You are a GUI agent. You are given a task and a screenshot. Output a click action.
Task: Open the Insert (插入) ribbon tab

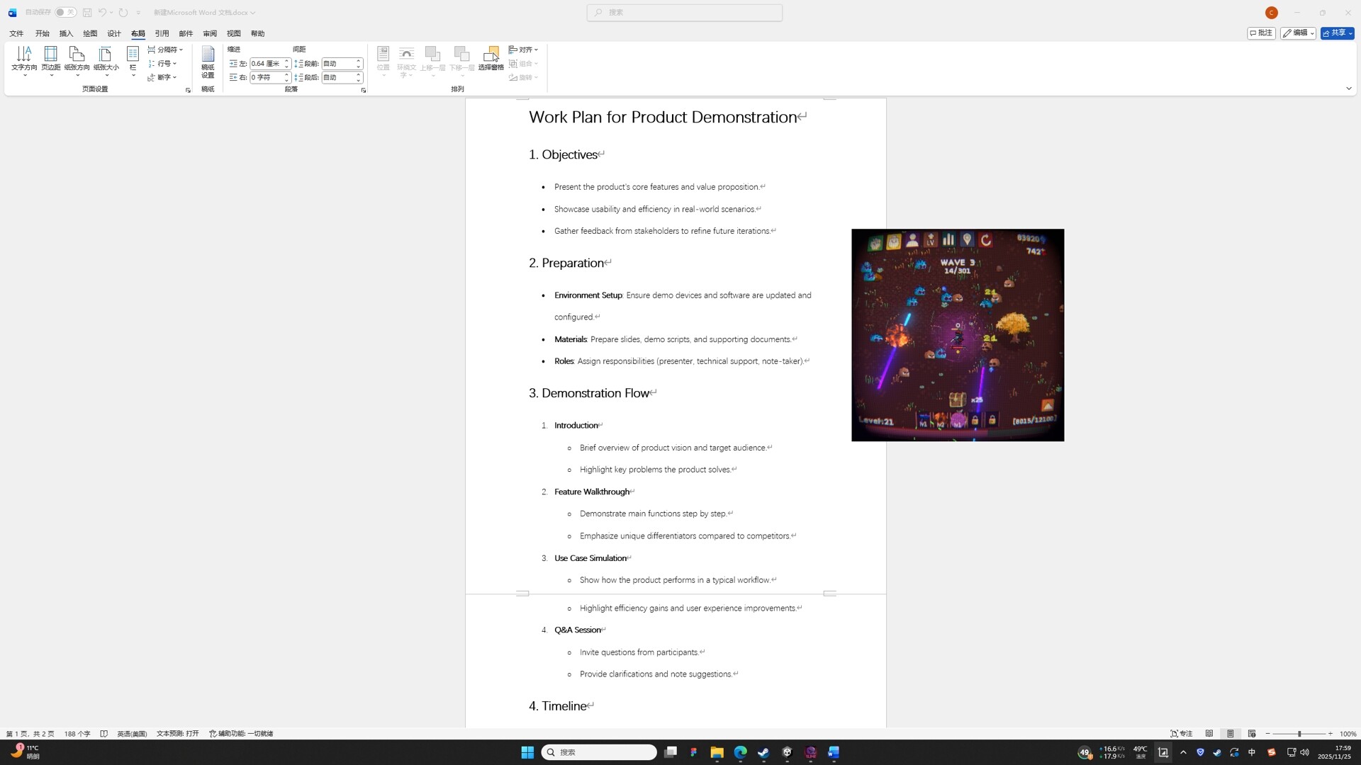click(66, 33)
